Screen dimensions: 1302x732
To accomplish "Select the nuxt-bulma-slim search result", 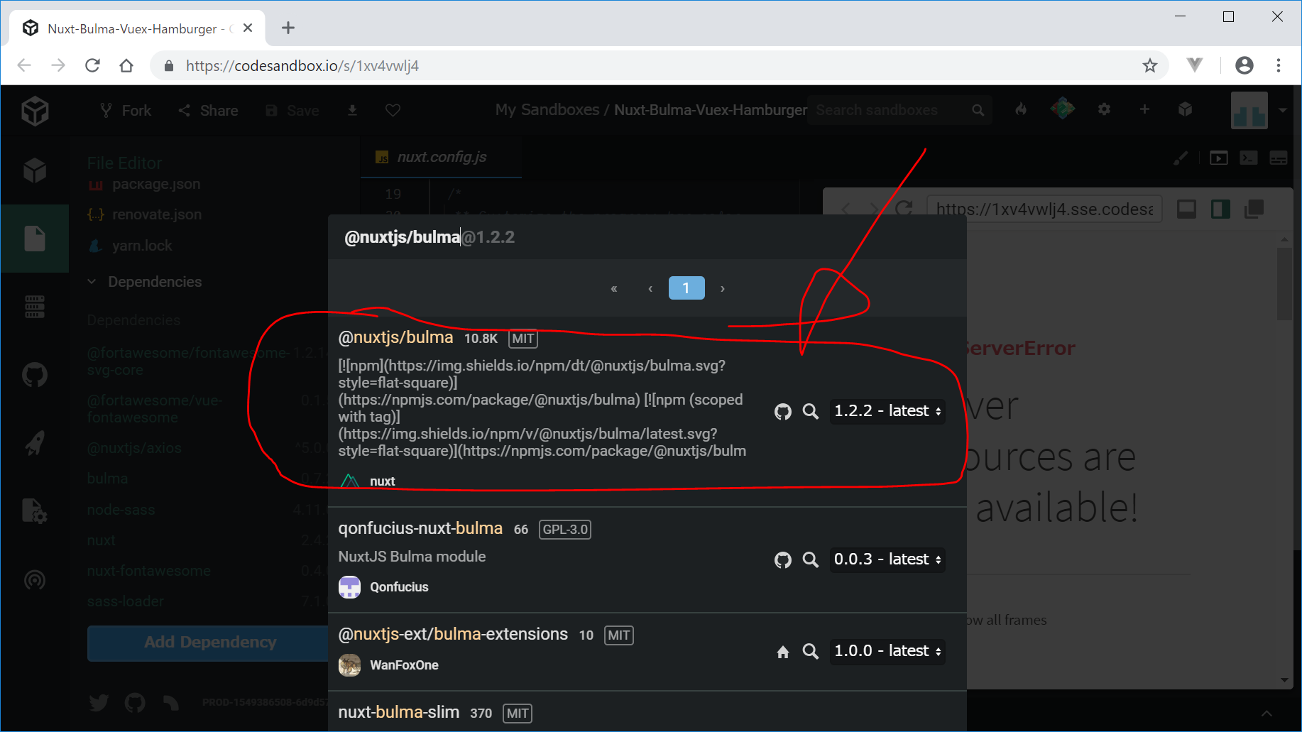I will pos(399,712).
